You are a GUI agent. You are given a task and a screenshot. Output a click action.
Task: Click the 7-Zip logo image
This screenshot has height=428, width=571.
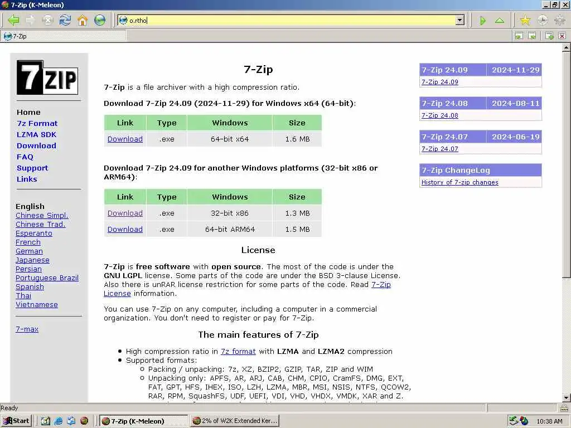pyautogui.click(x=47, y=77)
